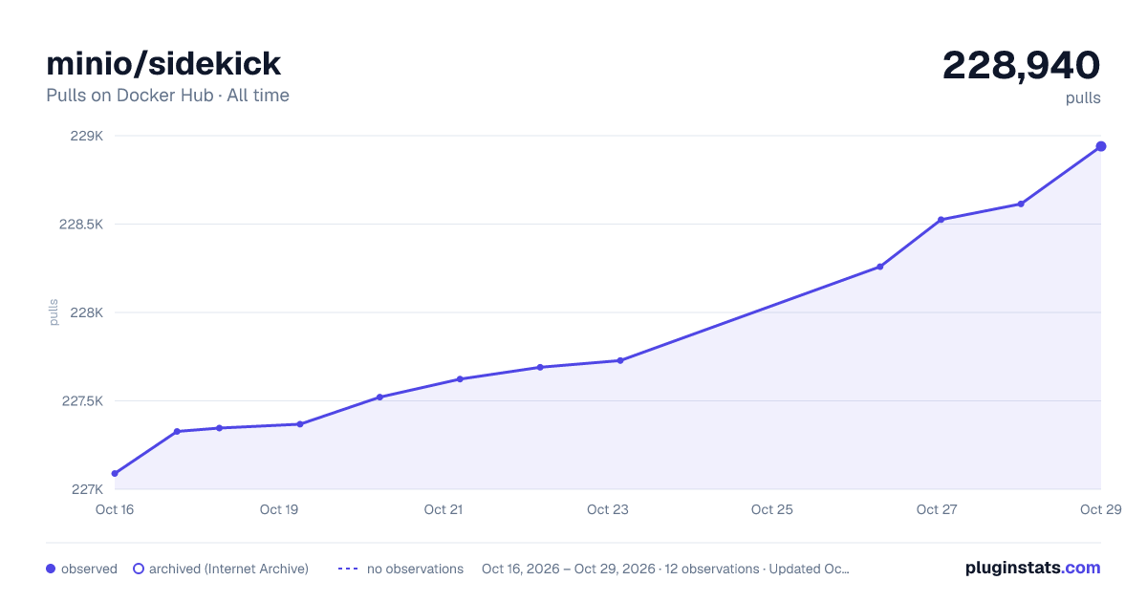Screen dimensions: 1147x602
Task: Click the 228,940 total pulls value
Action: [x=1022, y=65]
